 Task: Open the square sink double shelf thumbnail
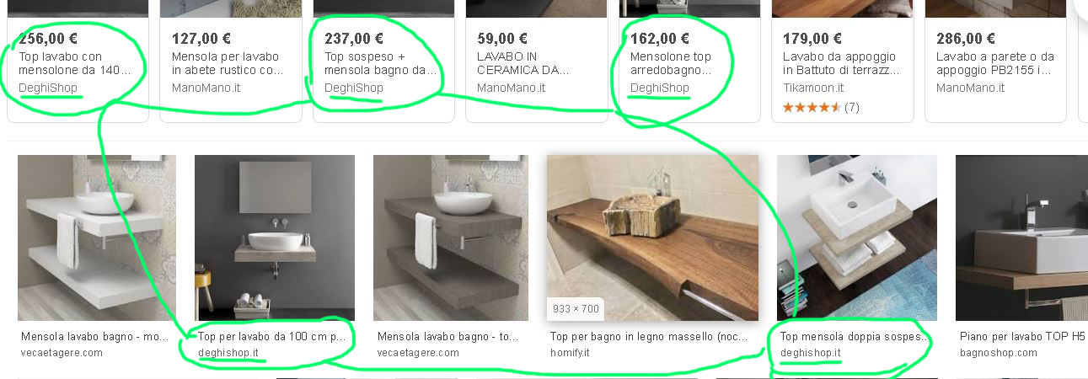(857, 238)
